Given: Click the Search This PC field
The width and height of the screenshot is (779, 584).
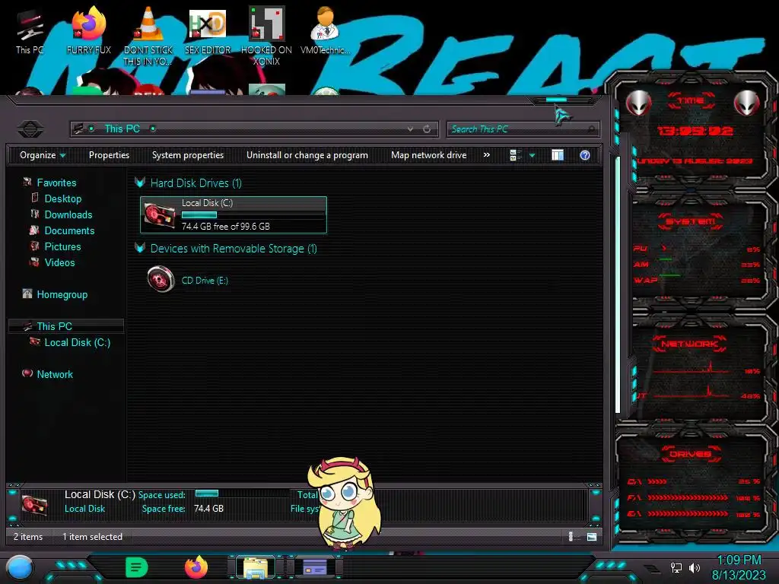Looking at the screenshot, I should tap(523, 129).
